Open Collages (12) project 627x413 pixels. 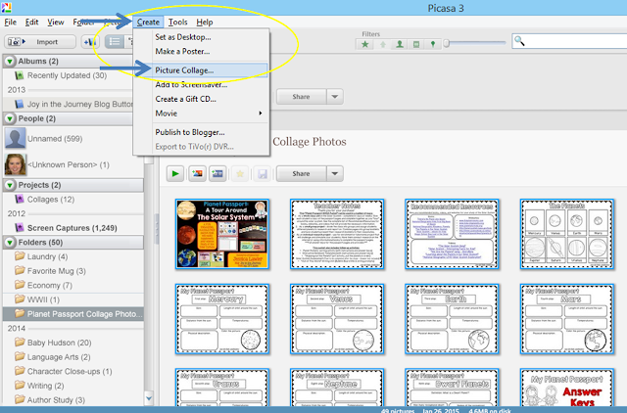coord(50,200)
